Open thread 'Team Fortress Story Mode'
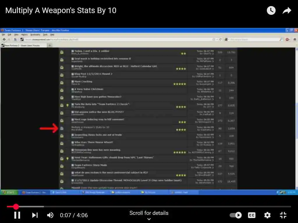Image resolution: width=298 pixels, height=223 pixels. [x=91, y=165]
